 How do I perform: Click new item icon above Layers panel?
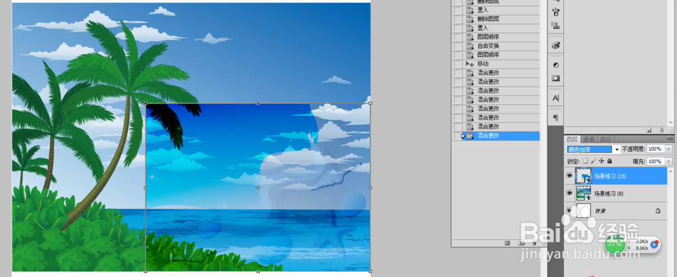pos(649,130)
